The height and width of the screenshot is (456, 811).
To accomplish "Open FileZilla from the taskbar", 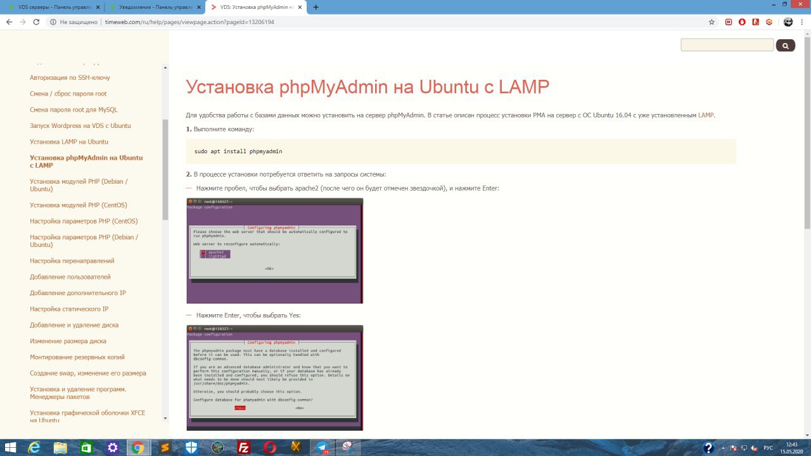I will (x=243, y=448).
